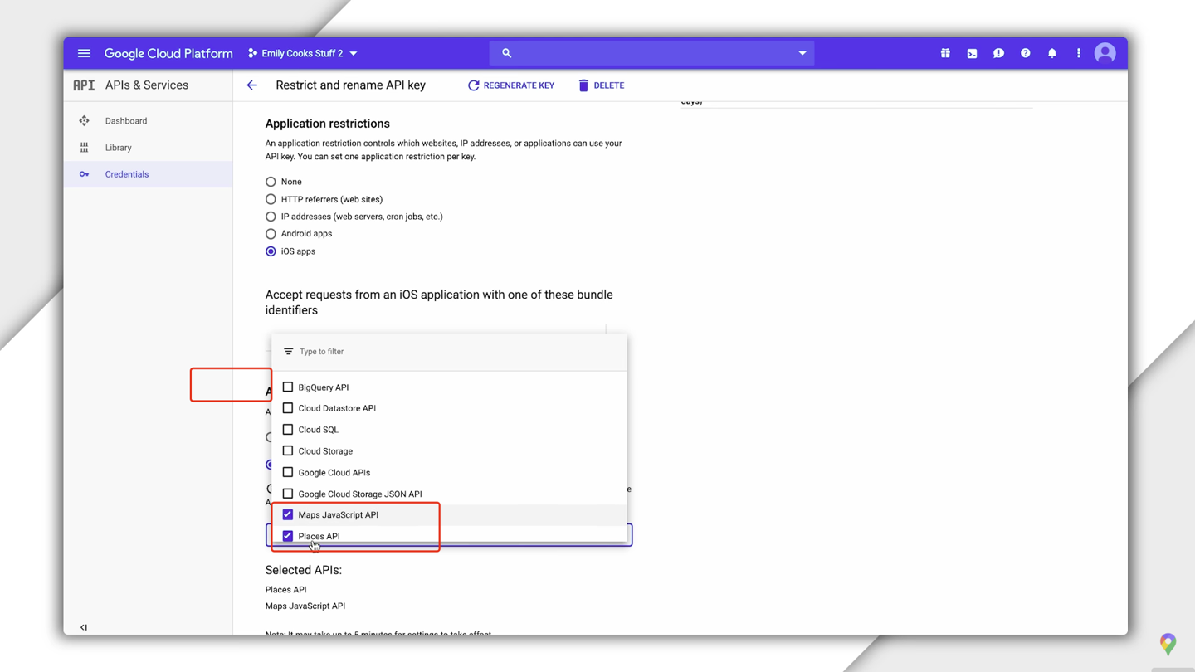Check the BigQuery API checkbox

click(x=288, y=387)
